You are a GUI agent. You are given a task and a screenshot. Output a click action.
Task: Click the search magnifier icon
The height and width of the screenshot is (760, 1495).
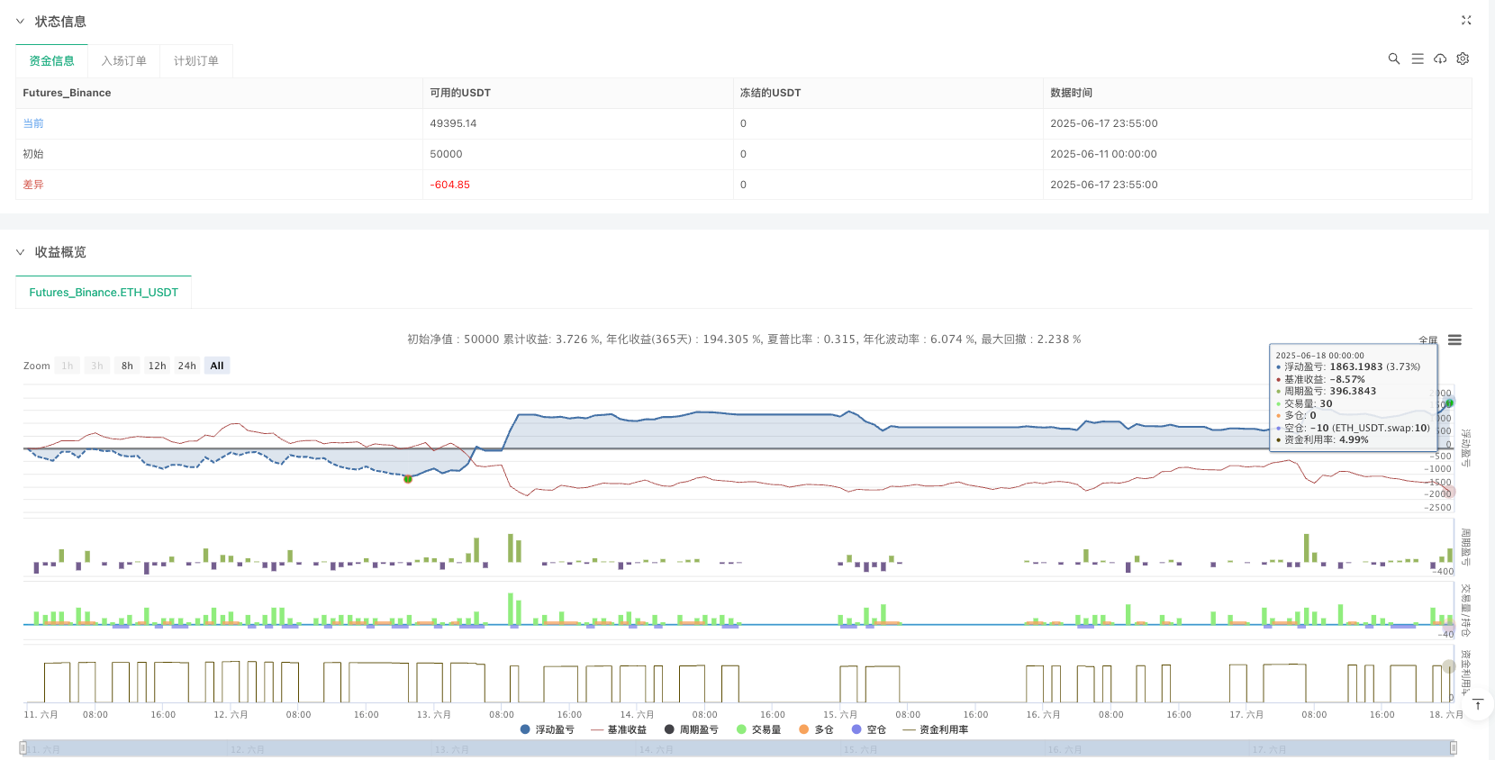(x=1393, y=59)
